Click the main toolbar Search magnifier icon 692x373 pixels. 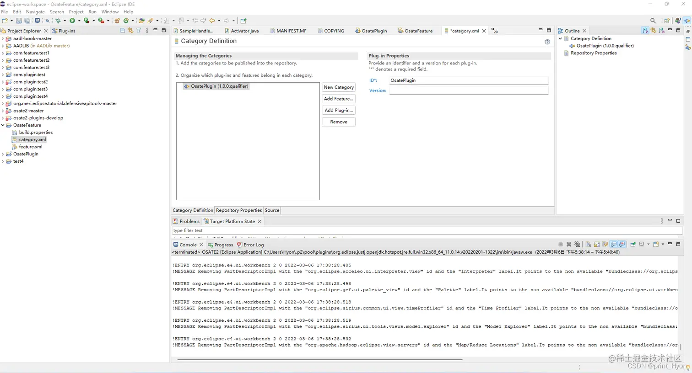click(653, 21)
